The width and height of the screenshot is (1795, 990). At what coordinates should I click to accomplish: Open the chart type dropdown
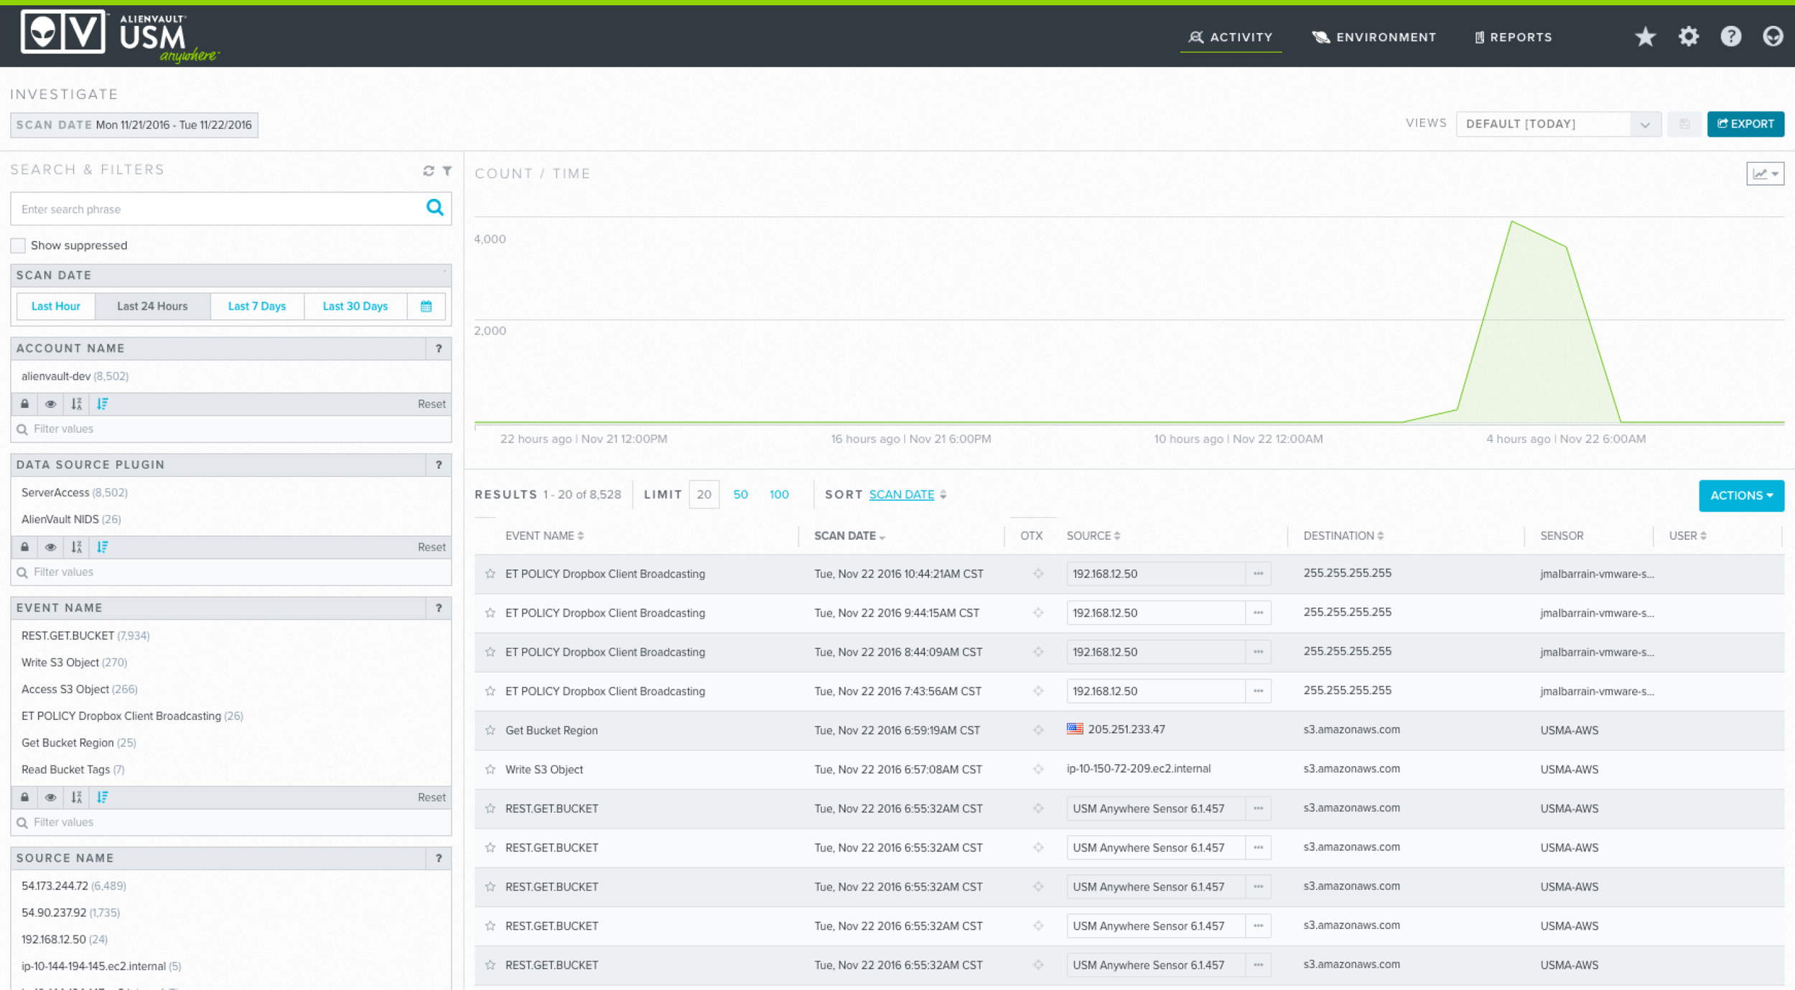pyautogui.click(x=1765, y=174)
